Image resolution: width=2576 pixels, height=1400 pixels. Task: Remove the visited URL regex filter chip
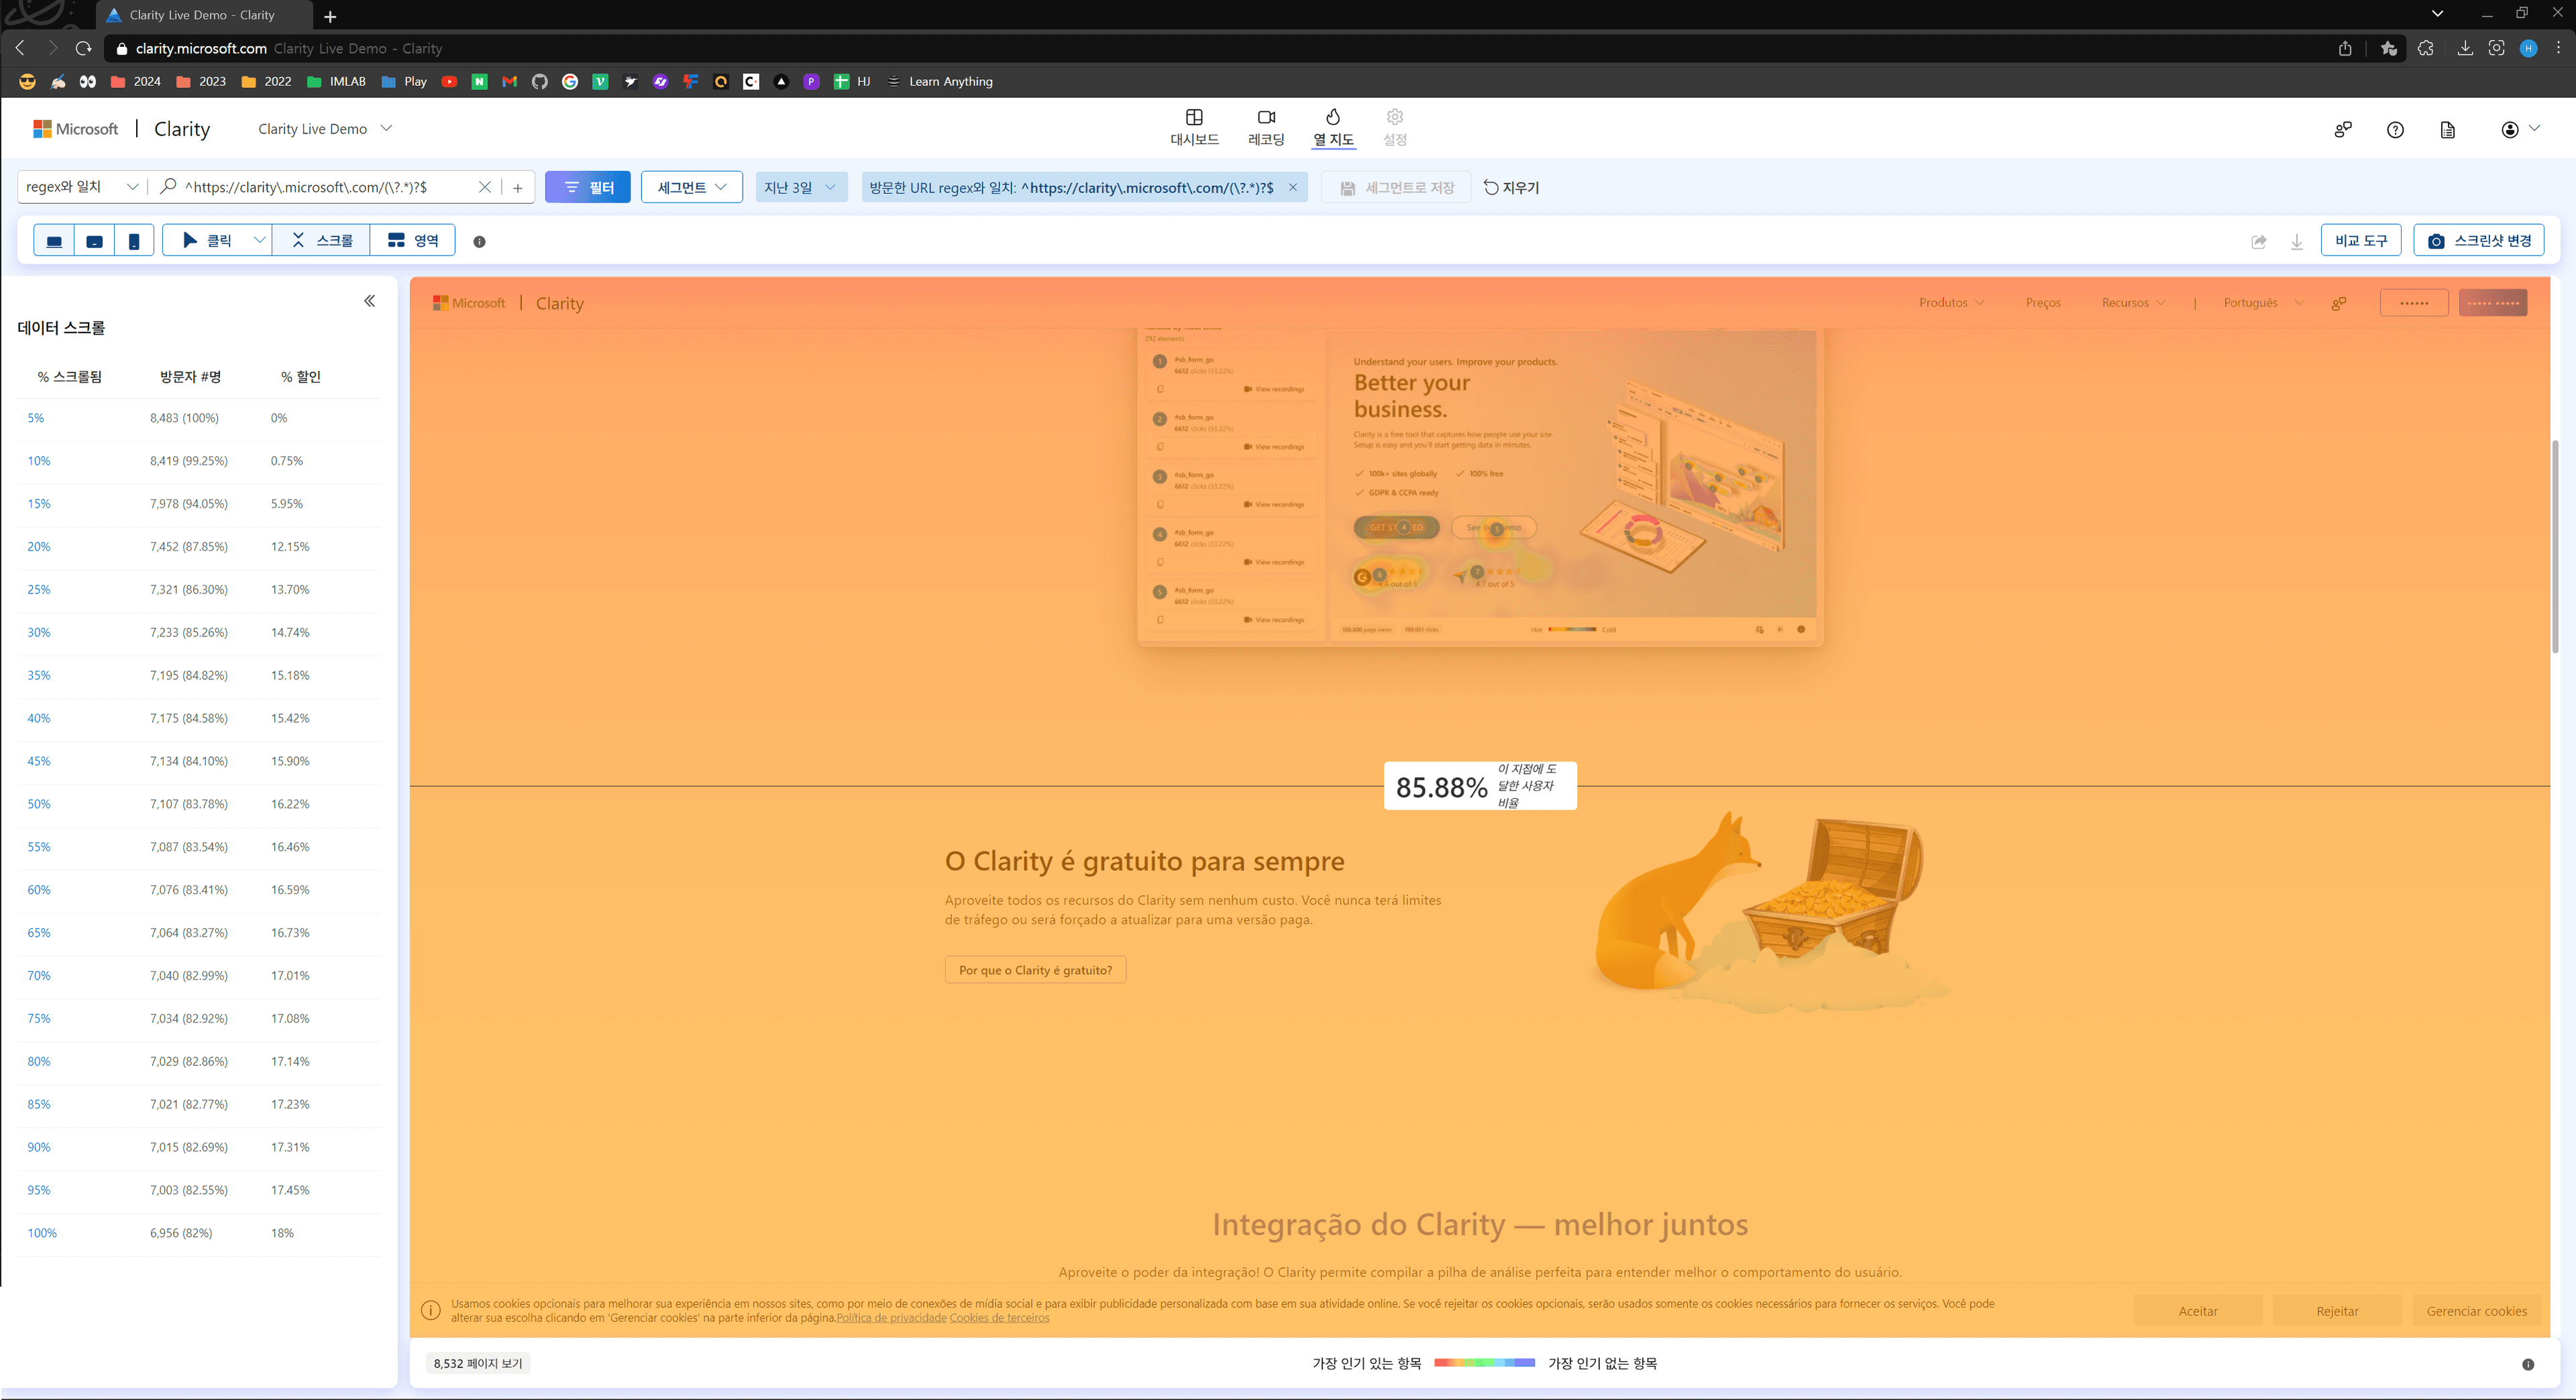(1293, 187)
